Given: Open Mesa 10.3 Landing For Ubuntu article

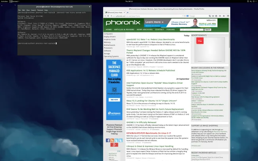Looking at the screenshot, I should point(152,101).
